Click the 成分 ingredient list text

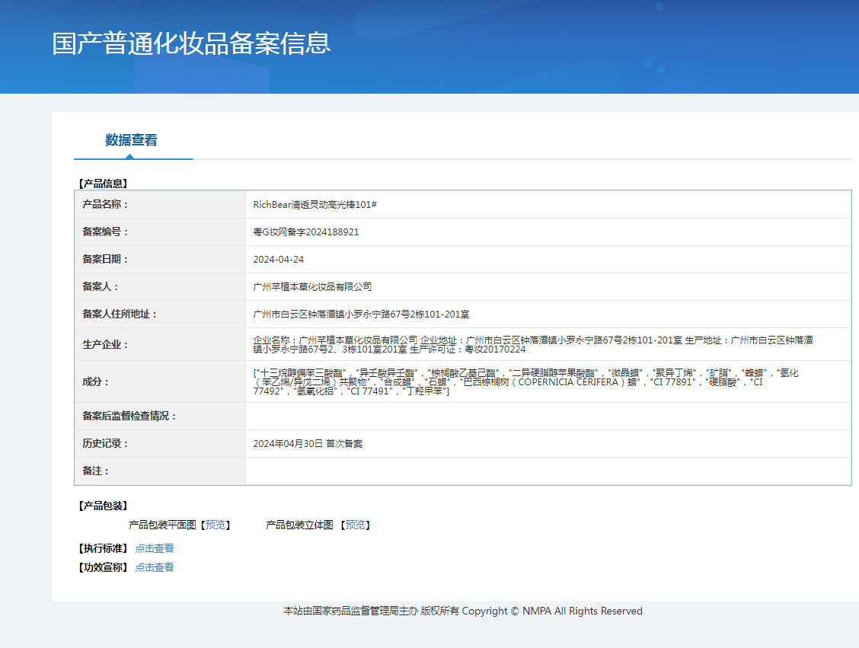[525, 381]
